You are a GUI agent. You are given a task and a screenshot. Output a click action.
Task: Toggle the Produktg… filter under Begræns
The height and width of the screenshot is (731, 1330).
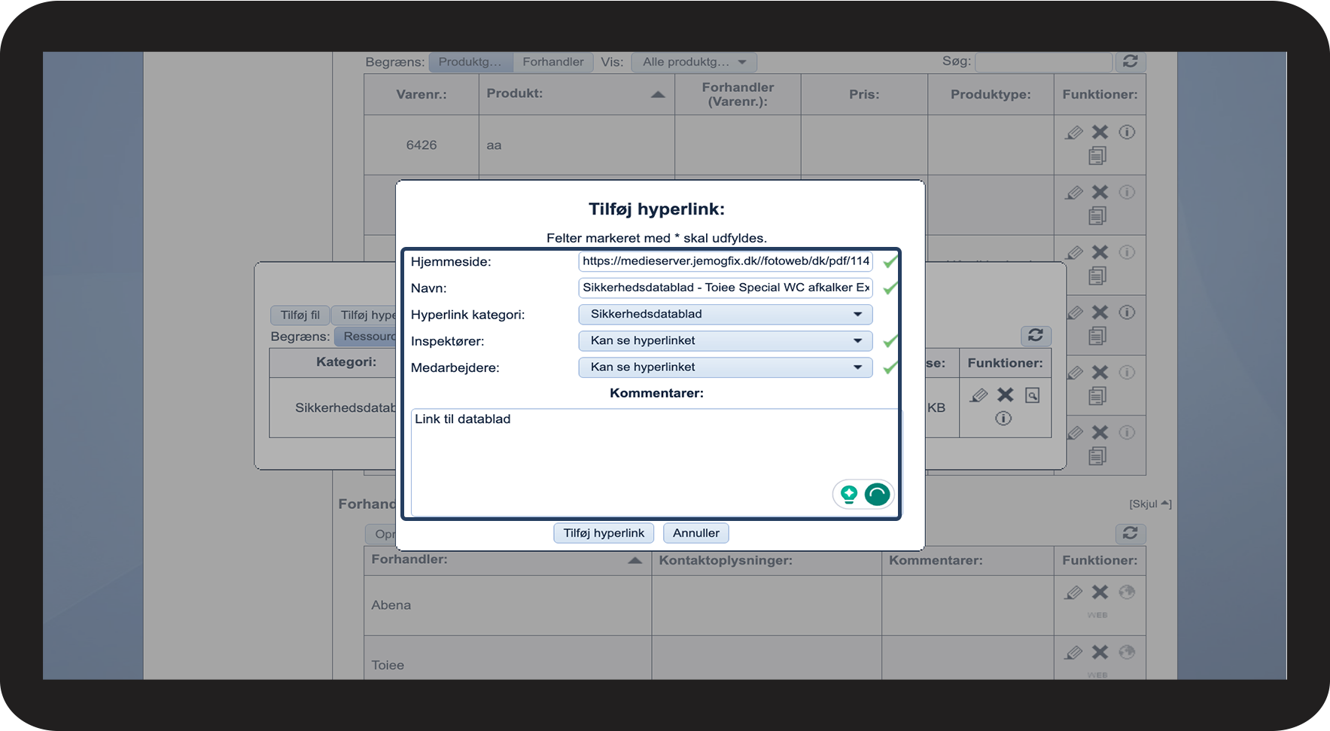(x=470, y=62)
